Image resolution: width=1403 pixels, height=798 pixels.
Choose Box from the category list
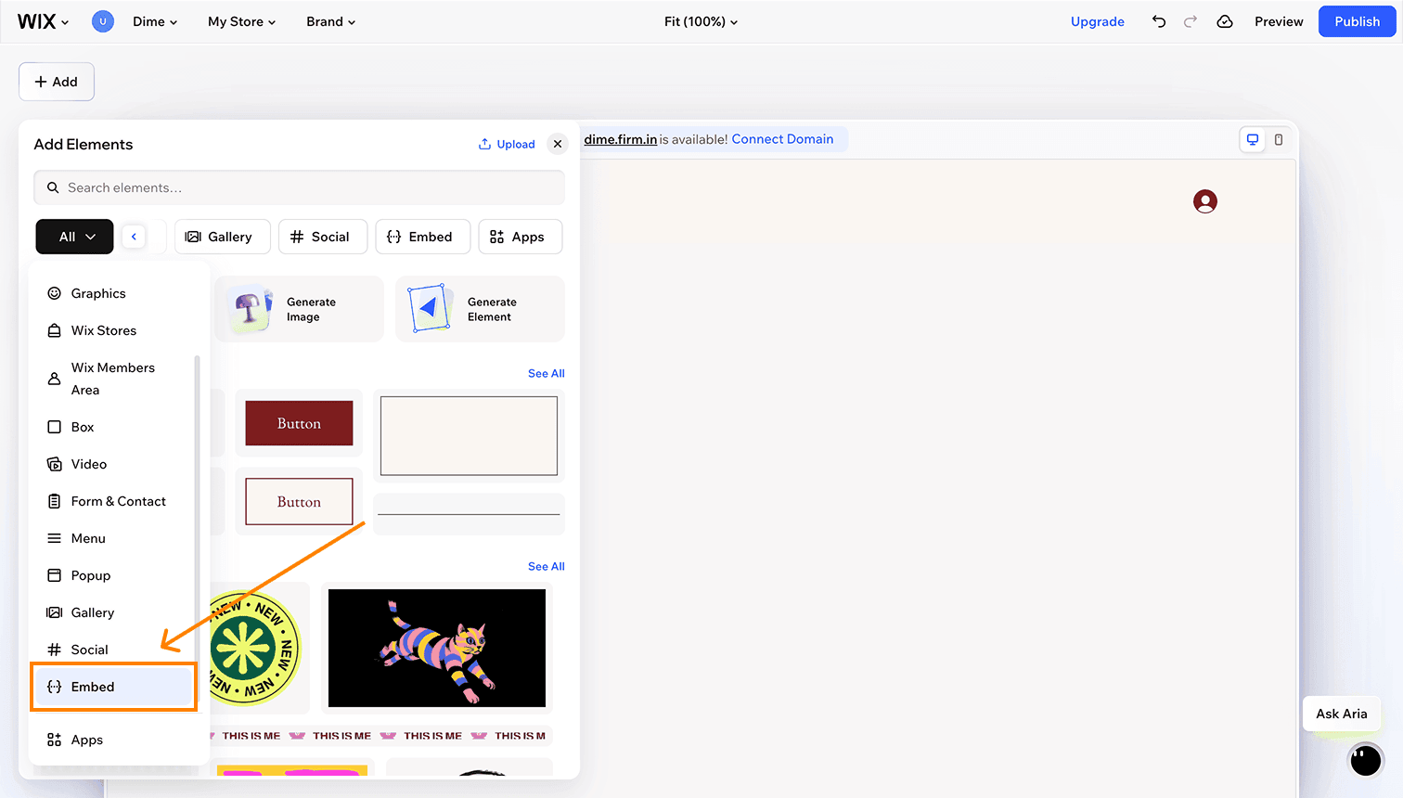tap(113, 427)
